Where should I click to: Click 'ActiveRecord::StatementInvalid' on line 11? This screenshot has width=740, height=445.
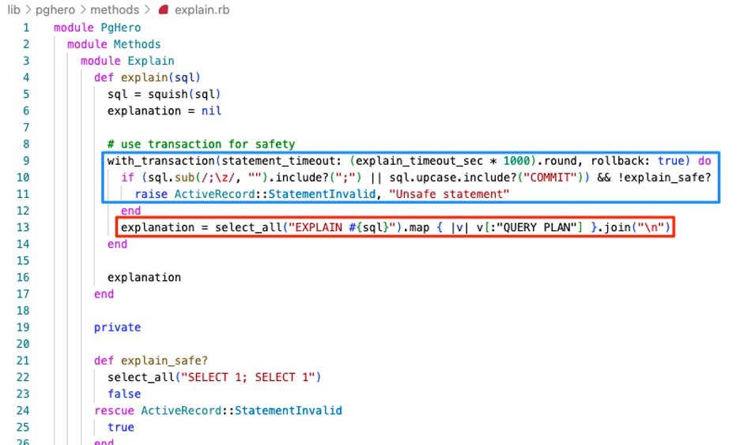(x=274, y=194)
